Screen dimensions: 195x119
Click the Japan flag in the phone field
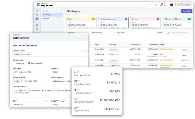15,81
